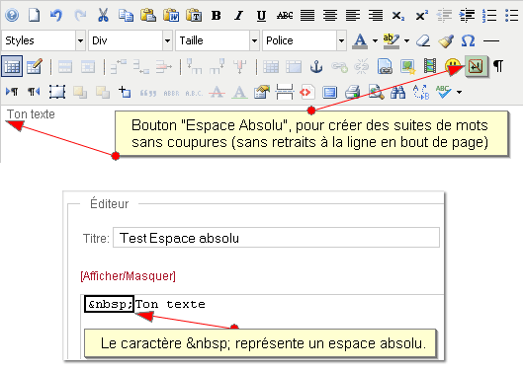
Task: Insert page break icon
Action: (285, 92)
